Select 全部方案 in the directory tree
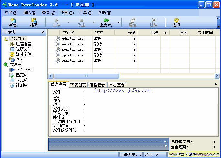Viewport: 221px width, 158px height. point(18,39)
